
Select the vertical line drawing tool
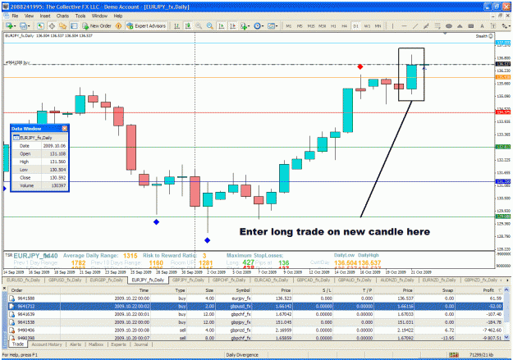coord(392,25)
